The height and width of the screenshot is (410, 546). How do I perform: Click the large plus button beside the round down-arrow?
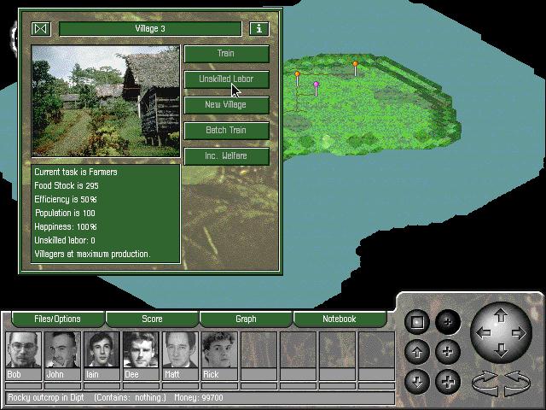448,382
